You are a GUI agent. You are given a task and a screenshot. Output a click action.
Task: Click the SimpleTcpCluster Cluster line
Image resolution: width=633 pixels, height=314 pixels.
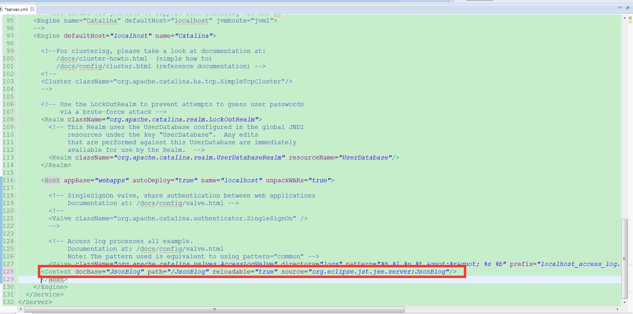click(x=167, y=82)
